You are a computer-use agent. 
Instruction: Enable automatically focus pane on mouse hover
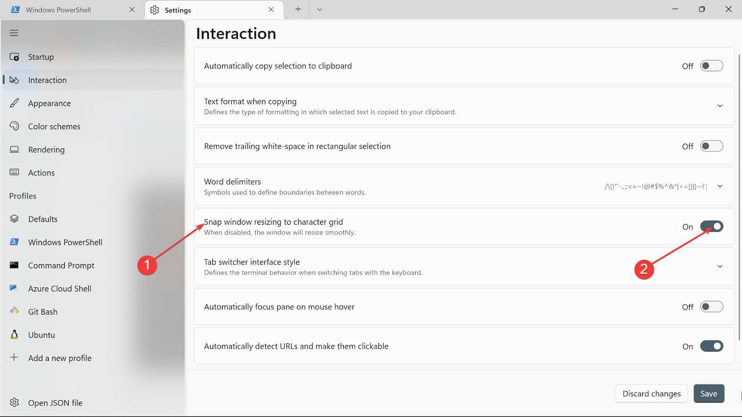(x=712, y=307)
